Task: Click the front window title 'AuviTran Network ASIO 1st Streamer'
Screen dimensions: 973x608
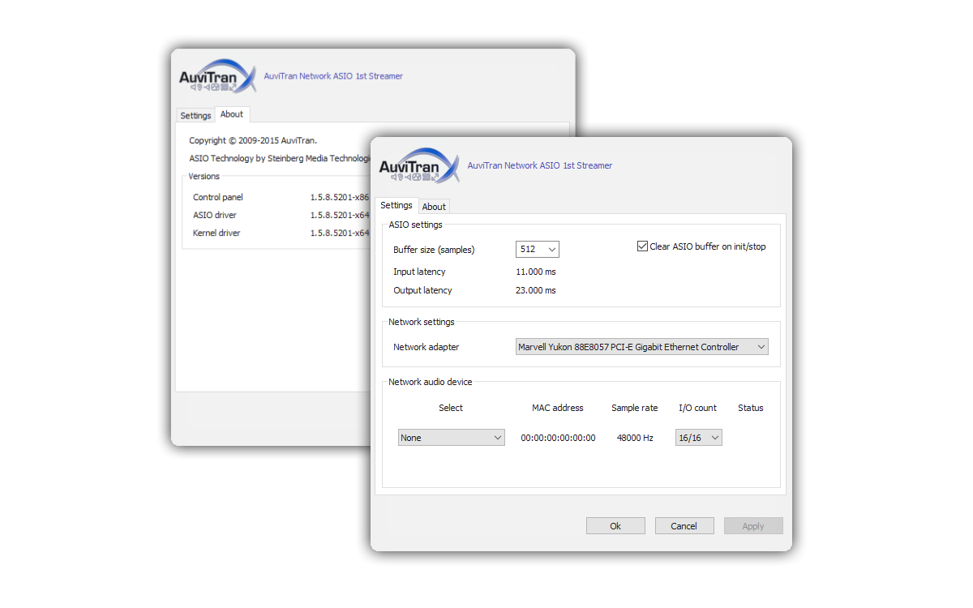Action: coord(540,165)
